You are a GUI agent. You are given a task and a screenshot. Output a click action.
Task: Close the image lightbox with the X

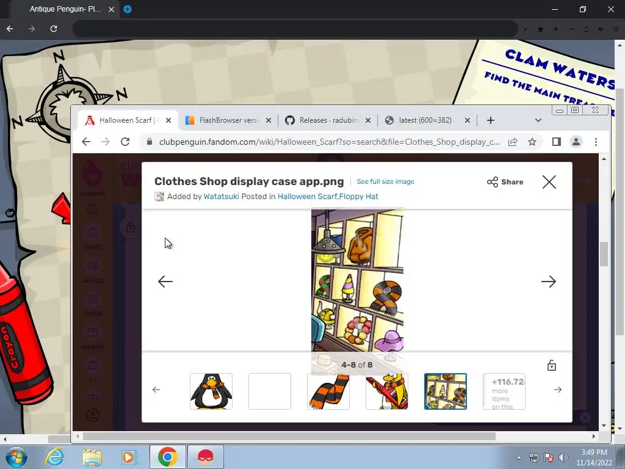tap(549, 182)
